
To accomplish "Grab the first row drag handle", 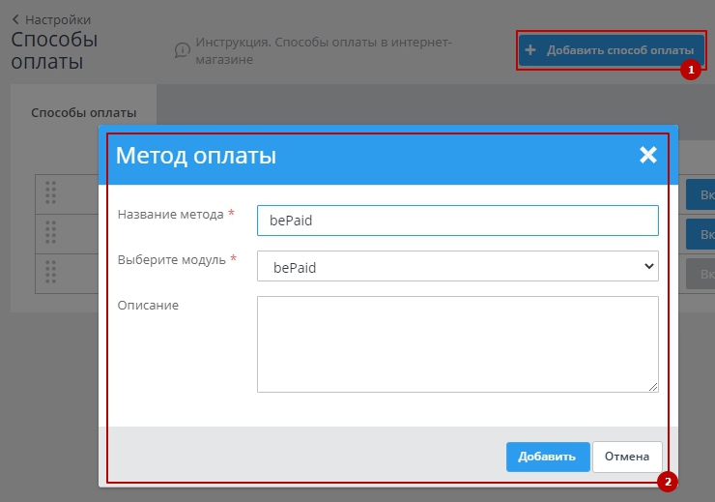I will pos(51,193).
